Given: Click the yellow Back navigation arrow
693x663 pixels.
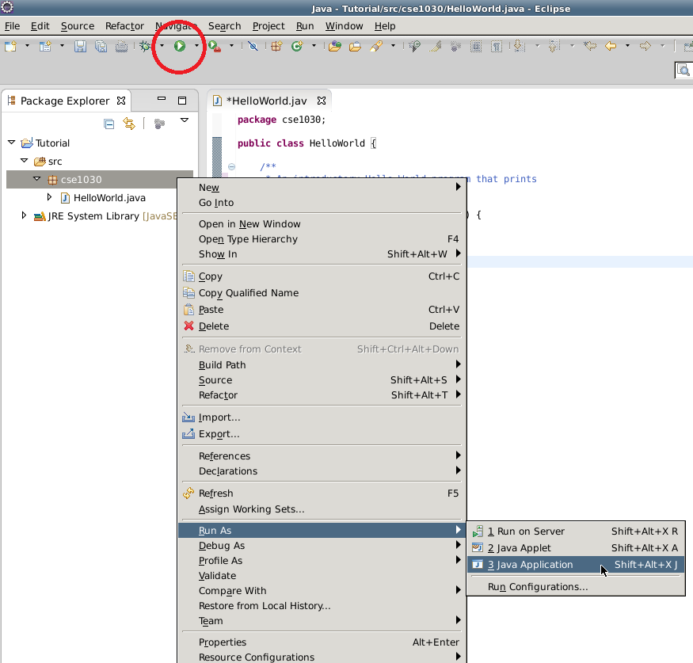Looking at the screenshot, I should point(611,46).
